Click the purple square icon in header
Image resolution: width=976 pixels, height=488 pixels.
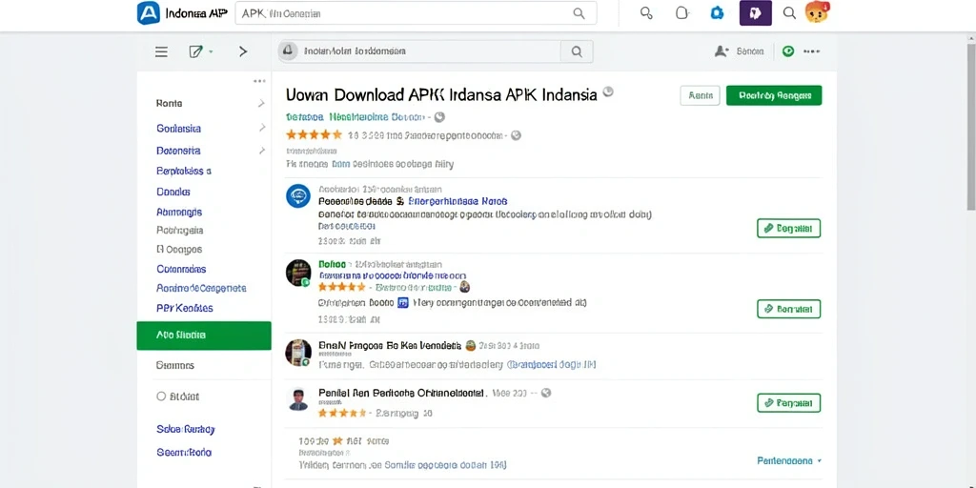pos(756,13)
